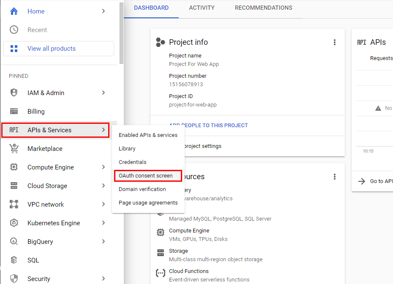Expand the APIs & Services chevron

[104, 130]
